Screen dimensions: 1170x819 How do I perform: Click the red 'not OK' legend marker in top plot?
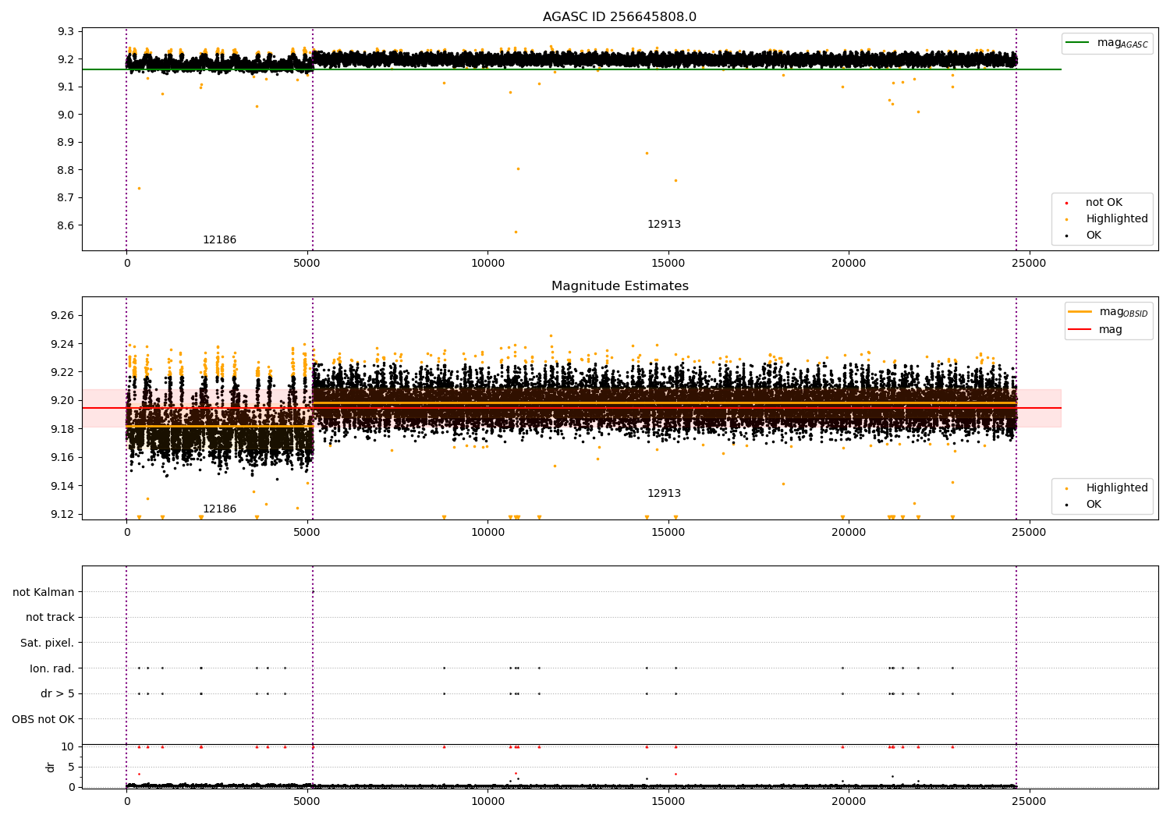pos(1066,203)
